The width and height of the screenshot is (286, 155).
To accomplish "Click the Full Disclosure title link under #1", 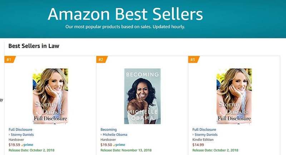I will [20, 130].
